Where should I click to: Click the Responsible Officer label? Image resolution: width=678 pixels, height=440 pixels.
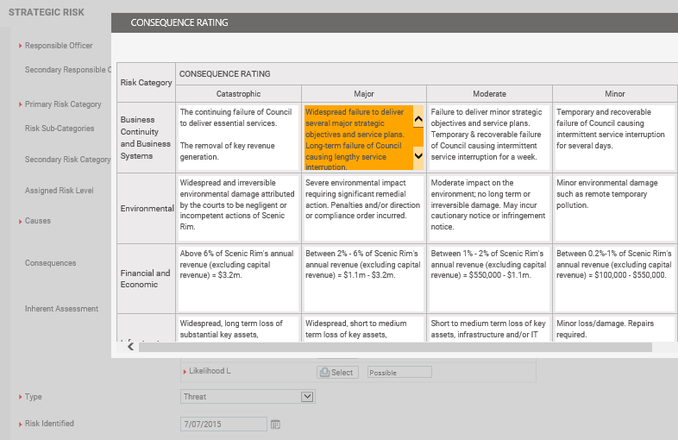tap(59, 46)
